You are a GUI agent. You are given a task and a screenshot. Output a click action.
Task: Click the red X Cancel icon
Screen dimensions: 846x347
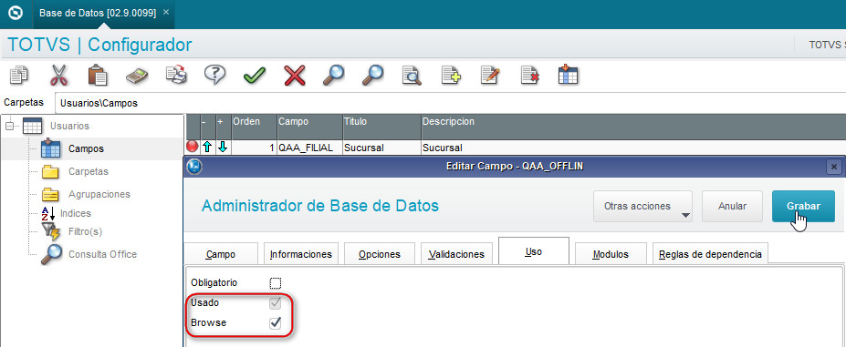[x=294, y=75]
